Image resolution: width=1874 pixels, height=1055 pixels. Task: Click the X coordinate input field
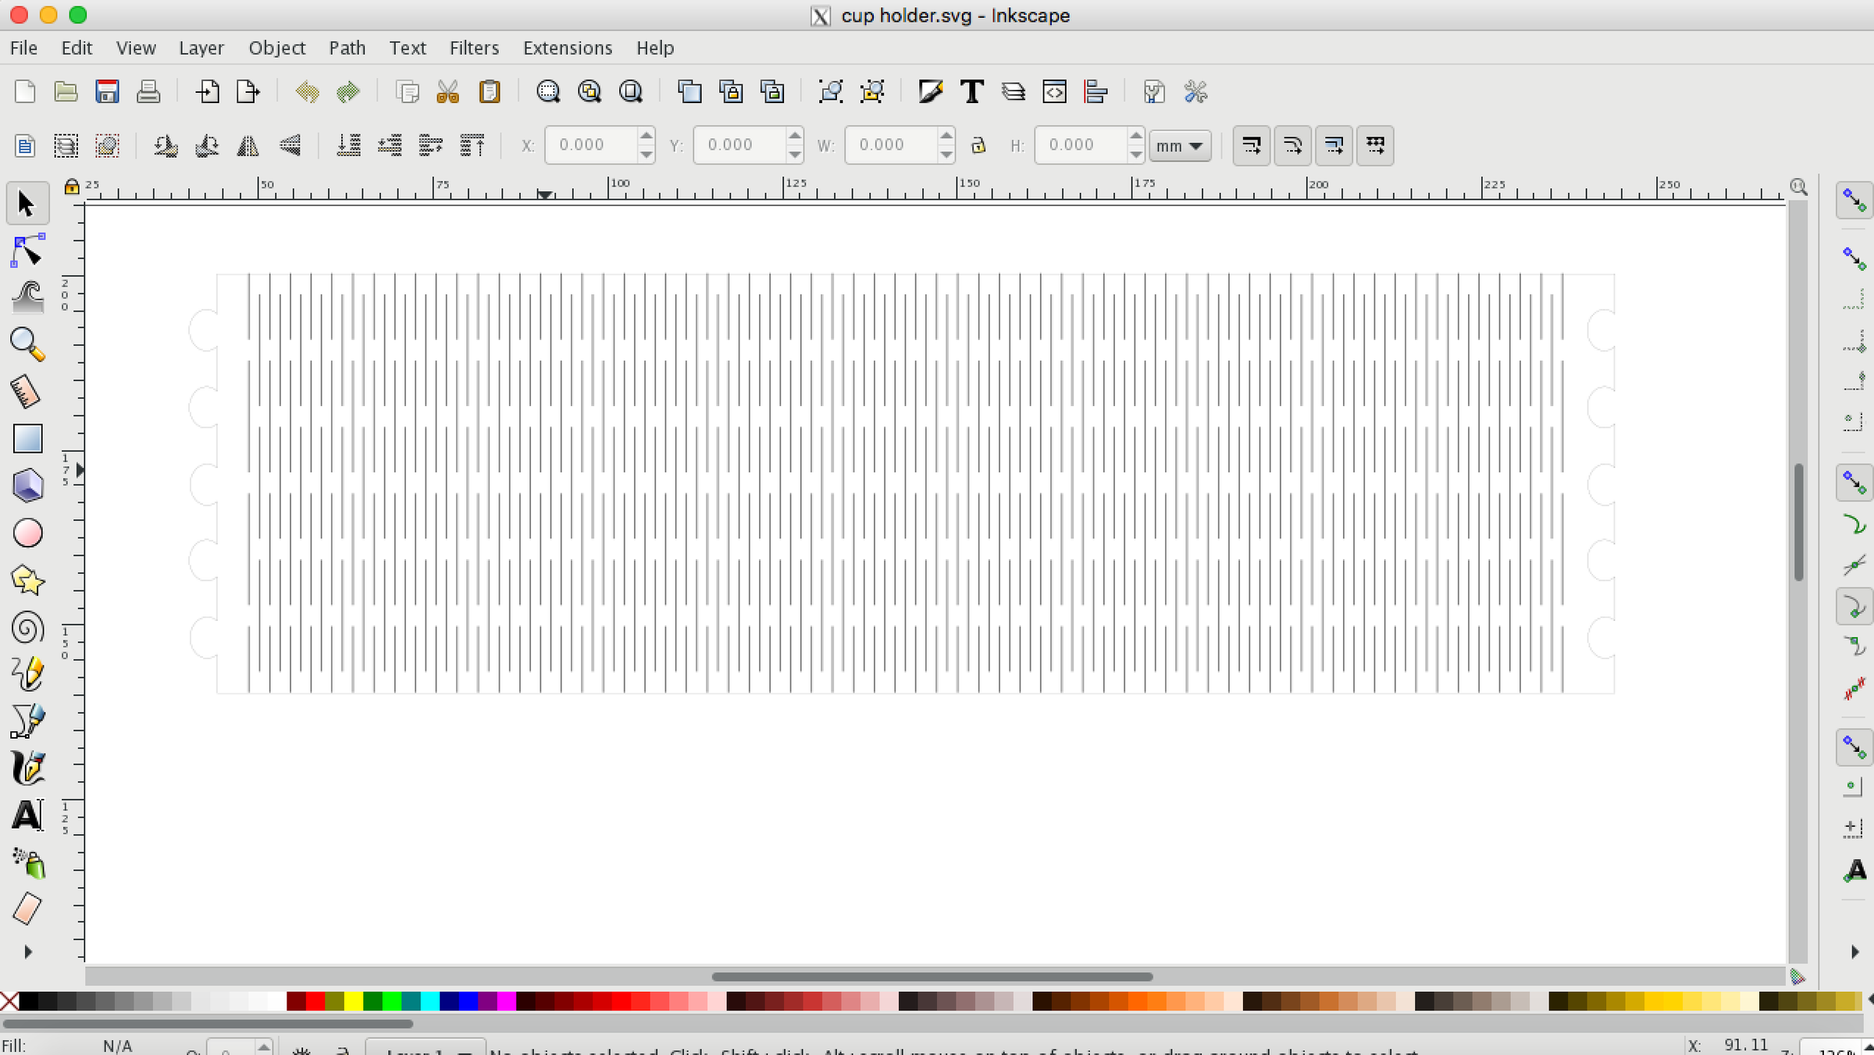tap(591, 145)
